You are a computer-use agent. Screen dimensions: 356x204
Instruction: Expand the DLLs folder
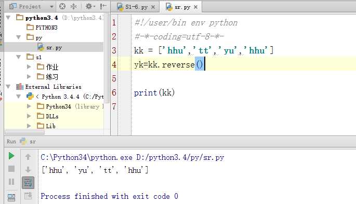pos(29,116)
